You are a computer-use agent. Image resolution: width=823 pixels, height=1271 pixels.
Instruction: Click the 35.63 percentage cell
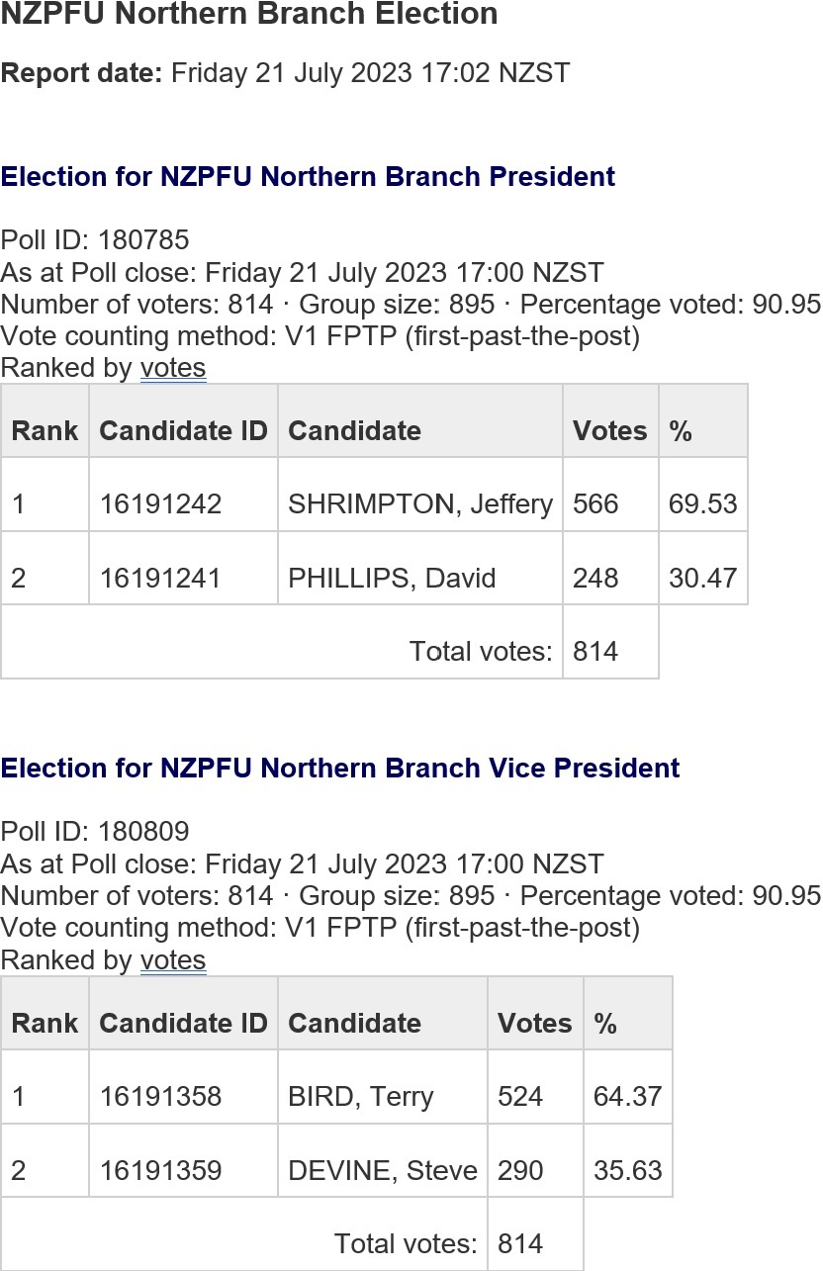(x=628, y=1170)
